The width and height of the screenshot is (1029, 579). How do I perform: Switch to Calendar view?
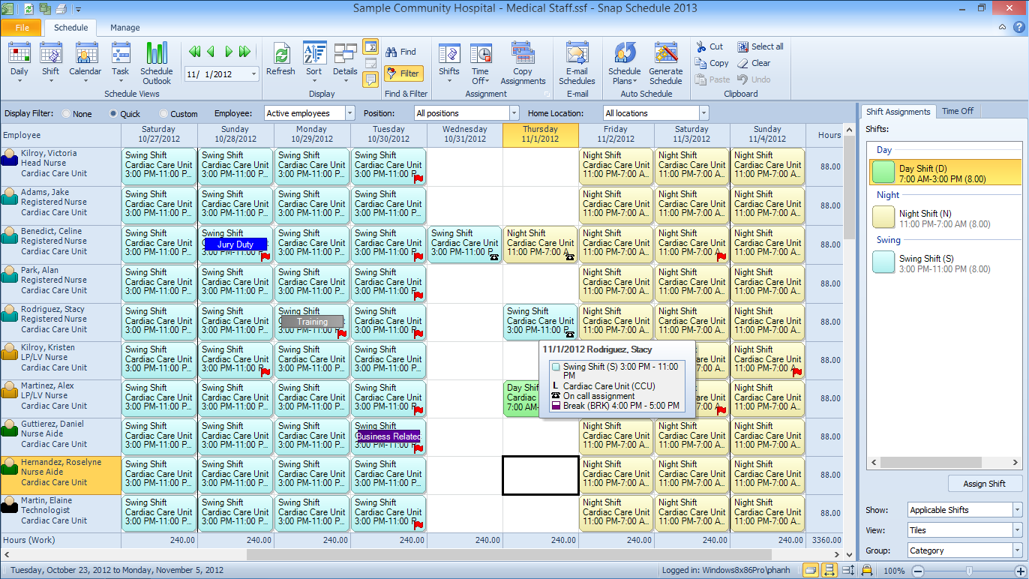85,62
